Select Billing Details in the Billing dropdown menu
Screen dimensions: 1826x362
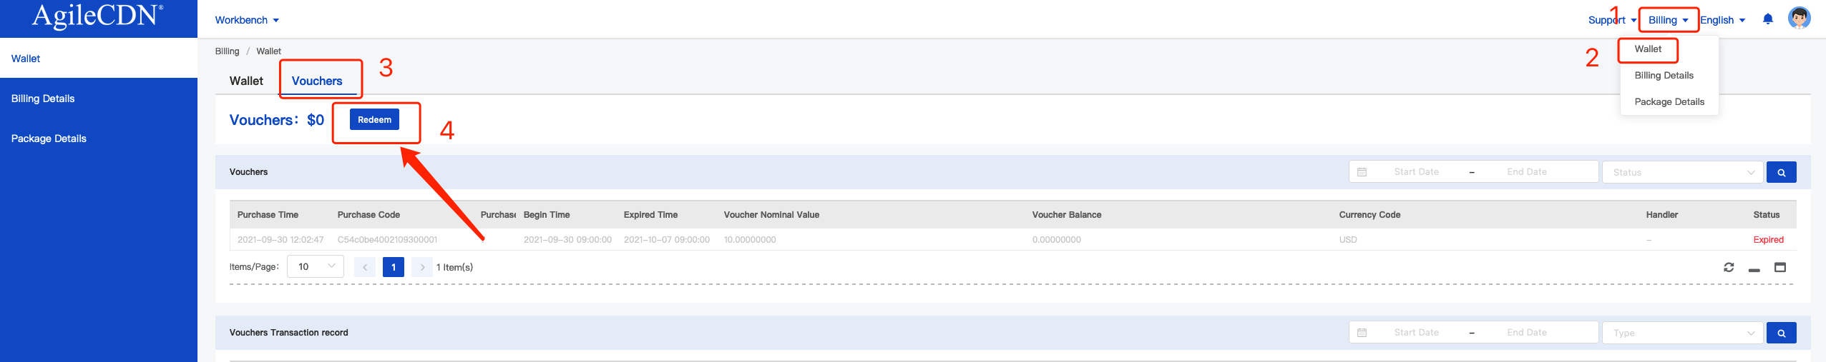1664,75
